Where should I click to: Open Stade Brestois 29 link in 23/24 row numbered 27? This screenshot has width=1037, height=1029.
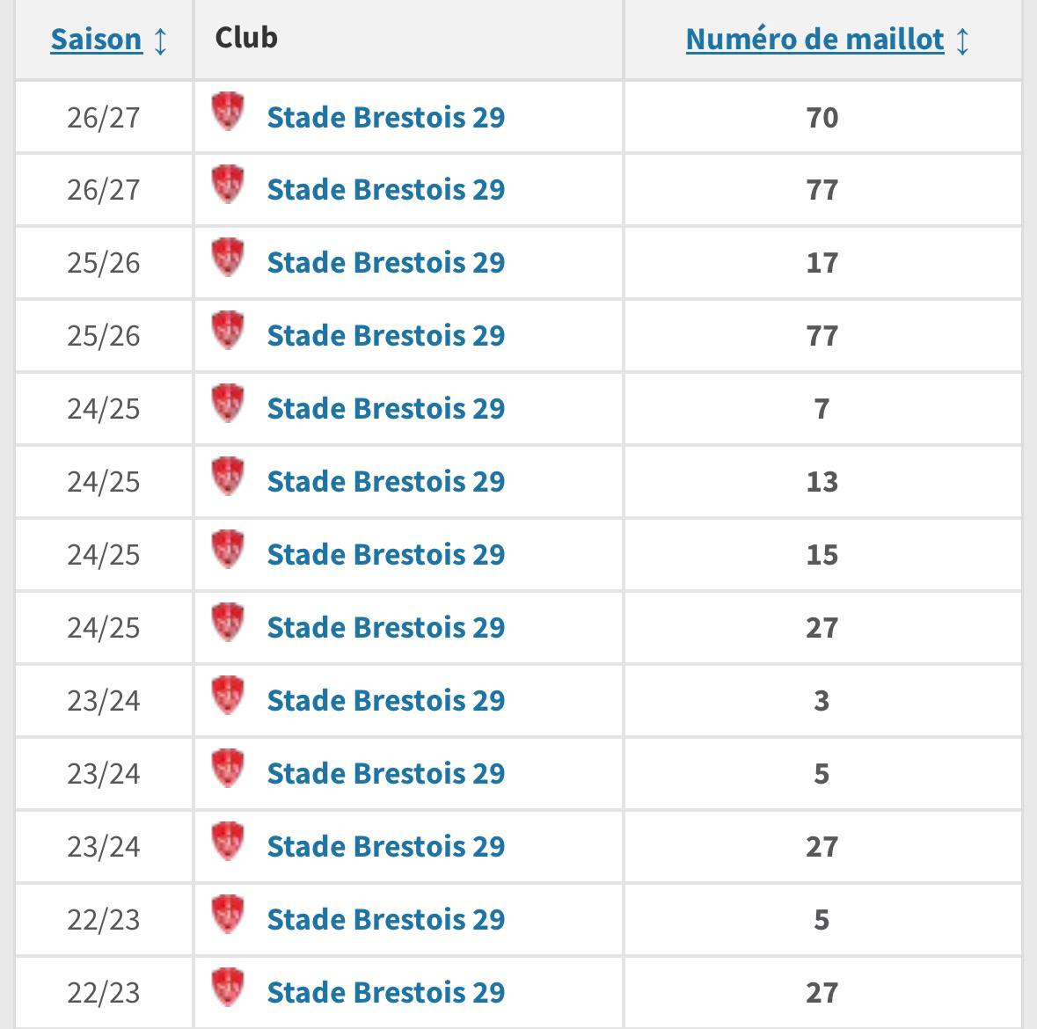click(386, 846)
